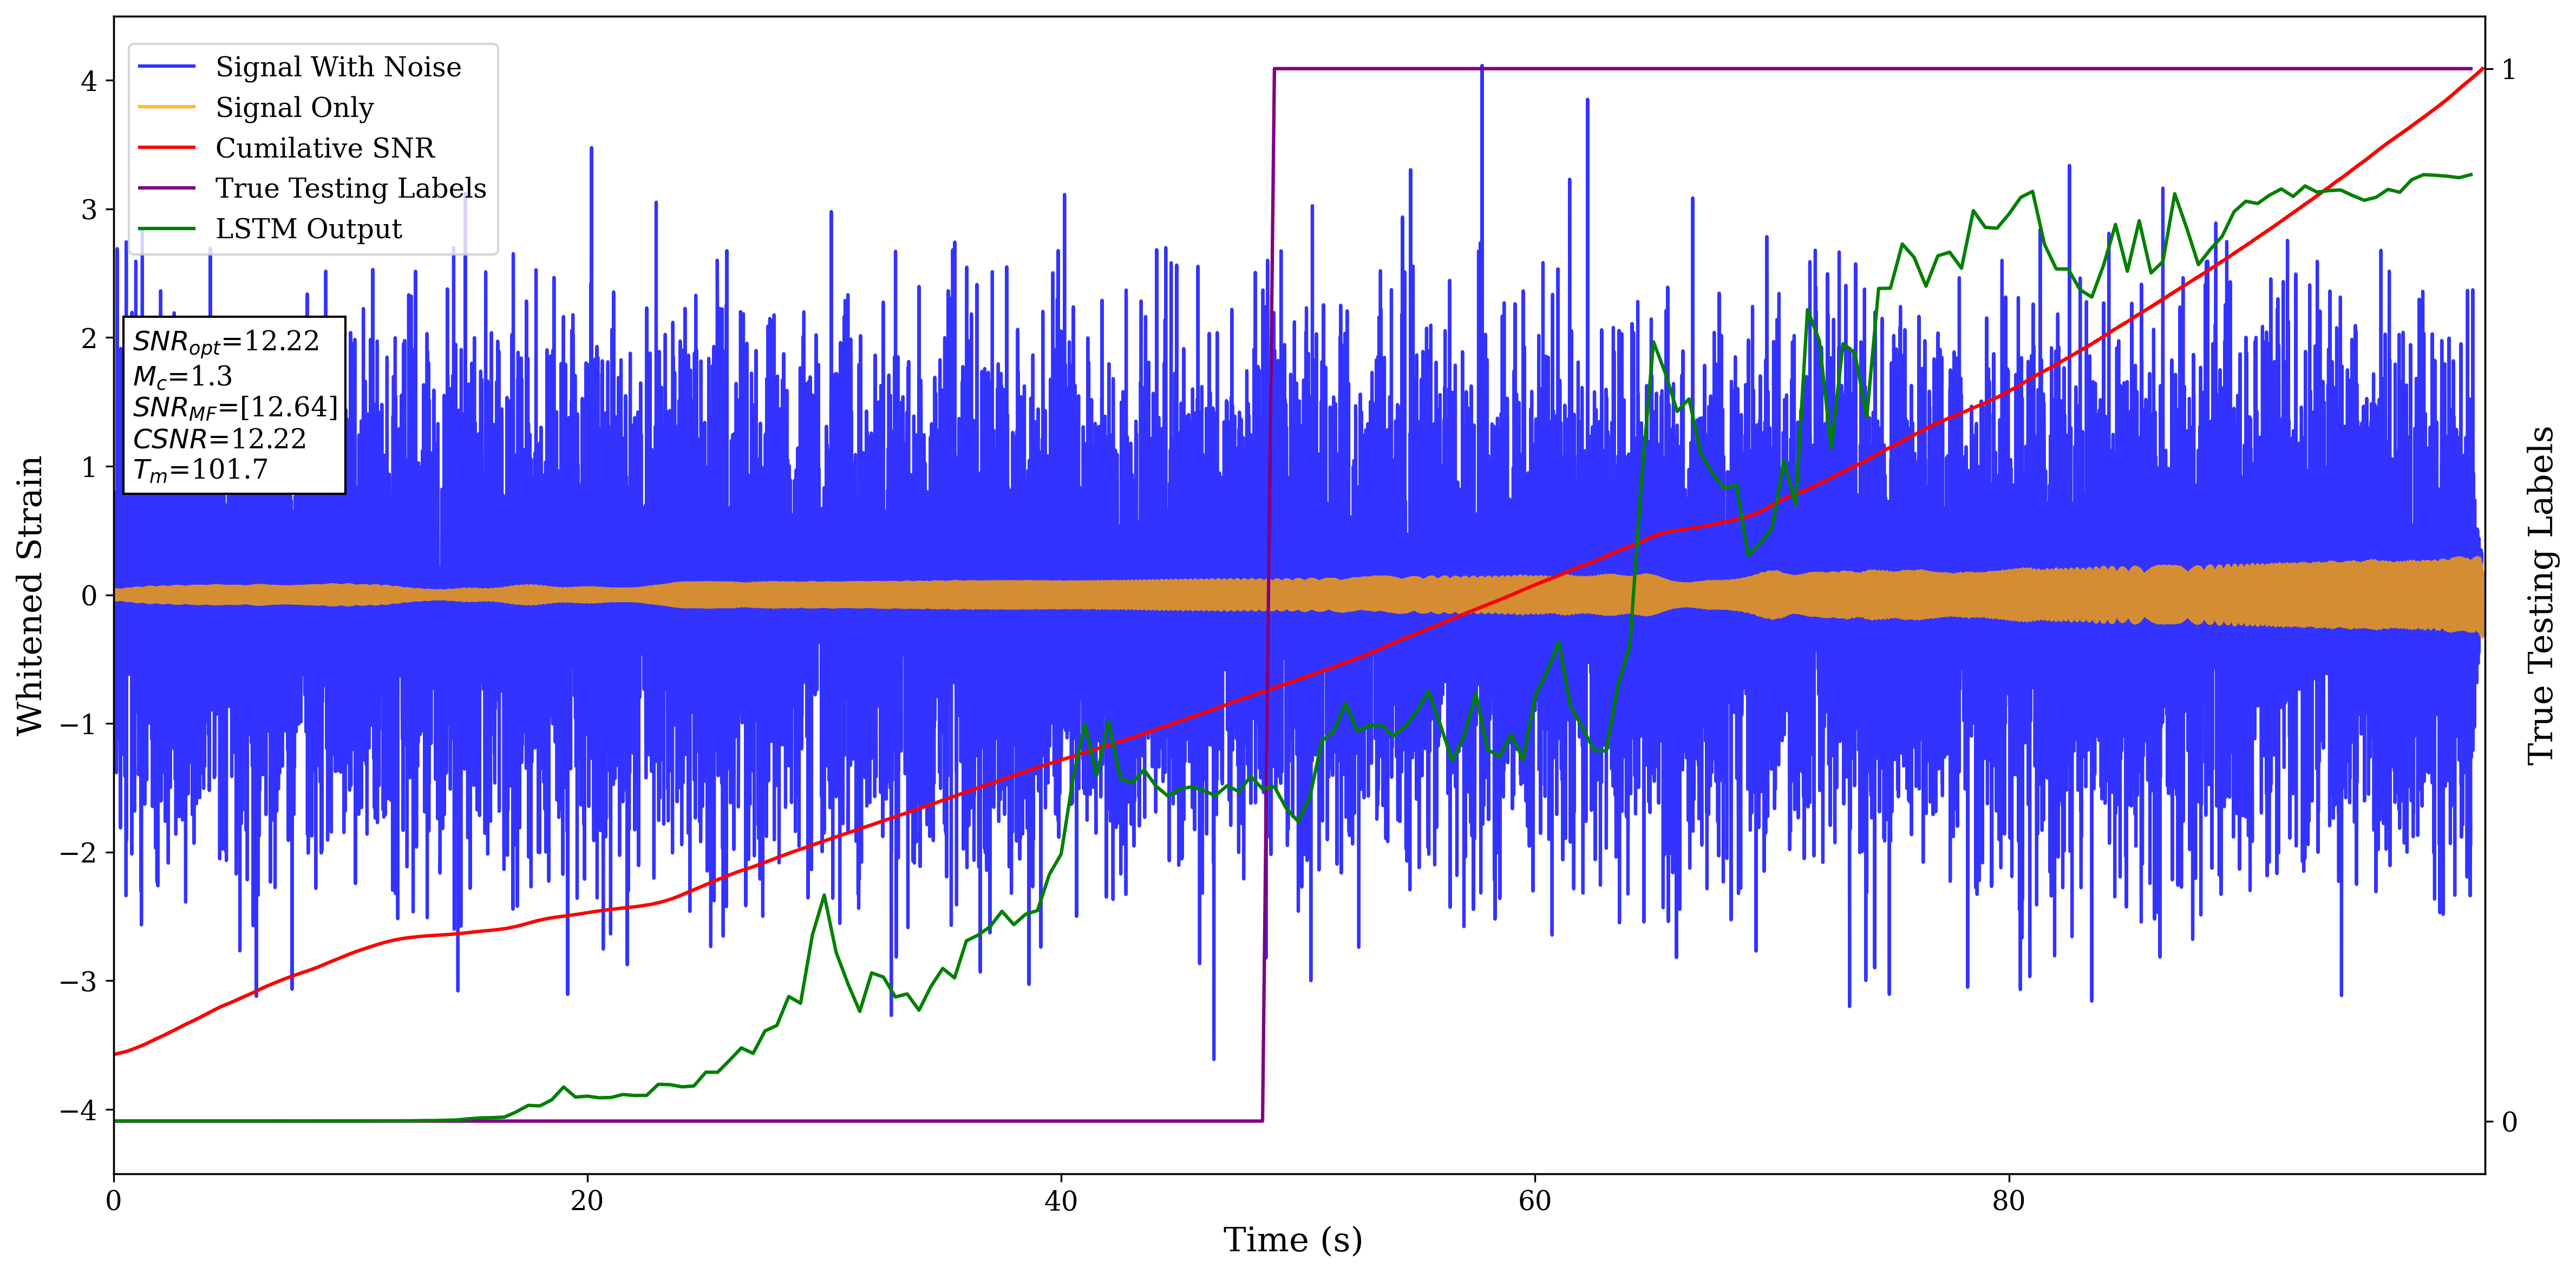The image size is (2576, 1274).
Task: Select the 'Signal With Noise' legend text
Action: coord(338,67)
